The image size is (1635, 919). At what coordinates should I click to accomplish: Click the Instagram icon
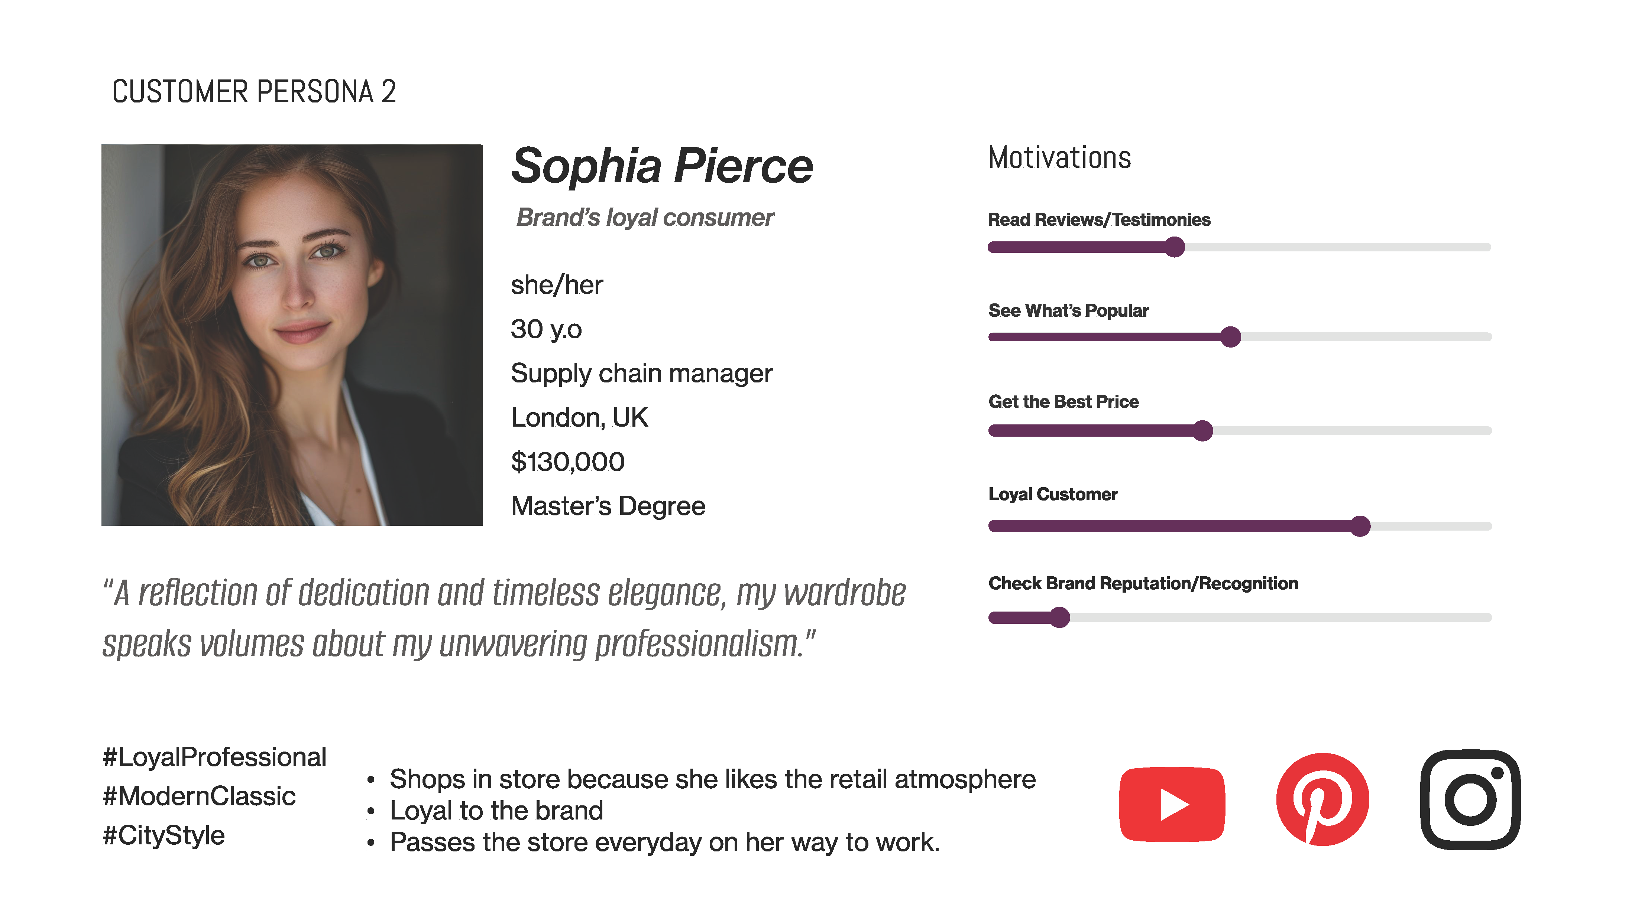pos(1470,799)
